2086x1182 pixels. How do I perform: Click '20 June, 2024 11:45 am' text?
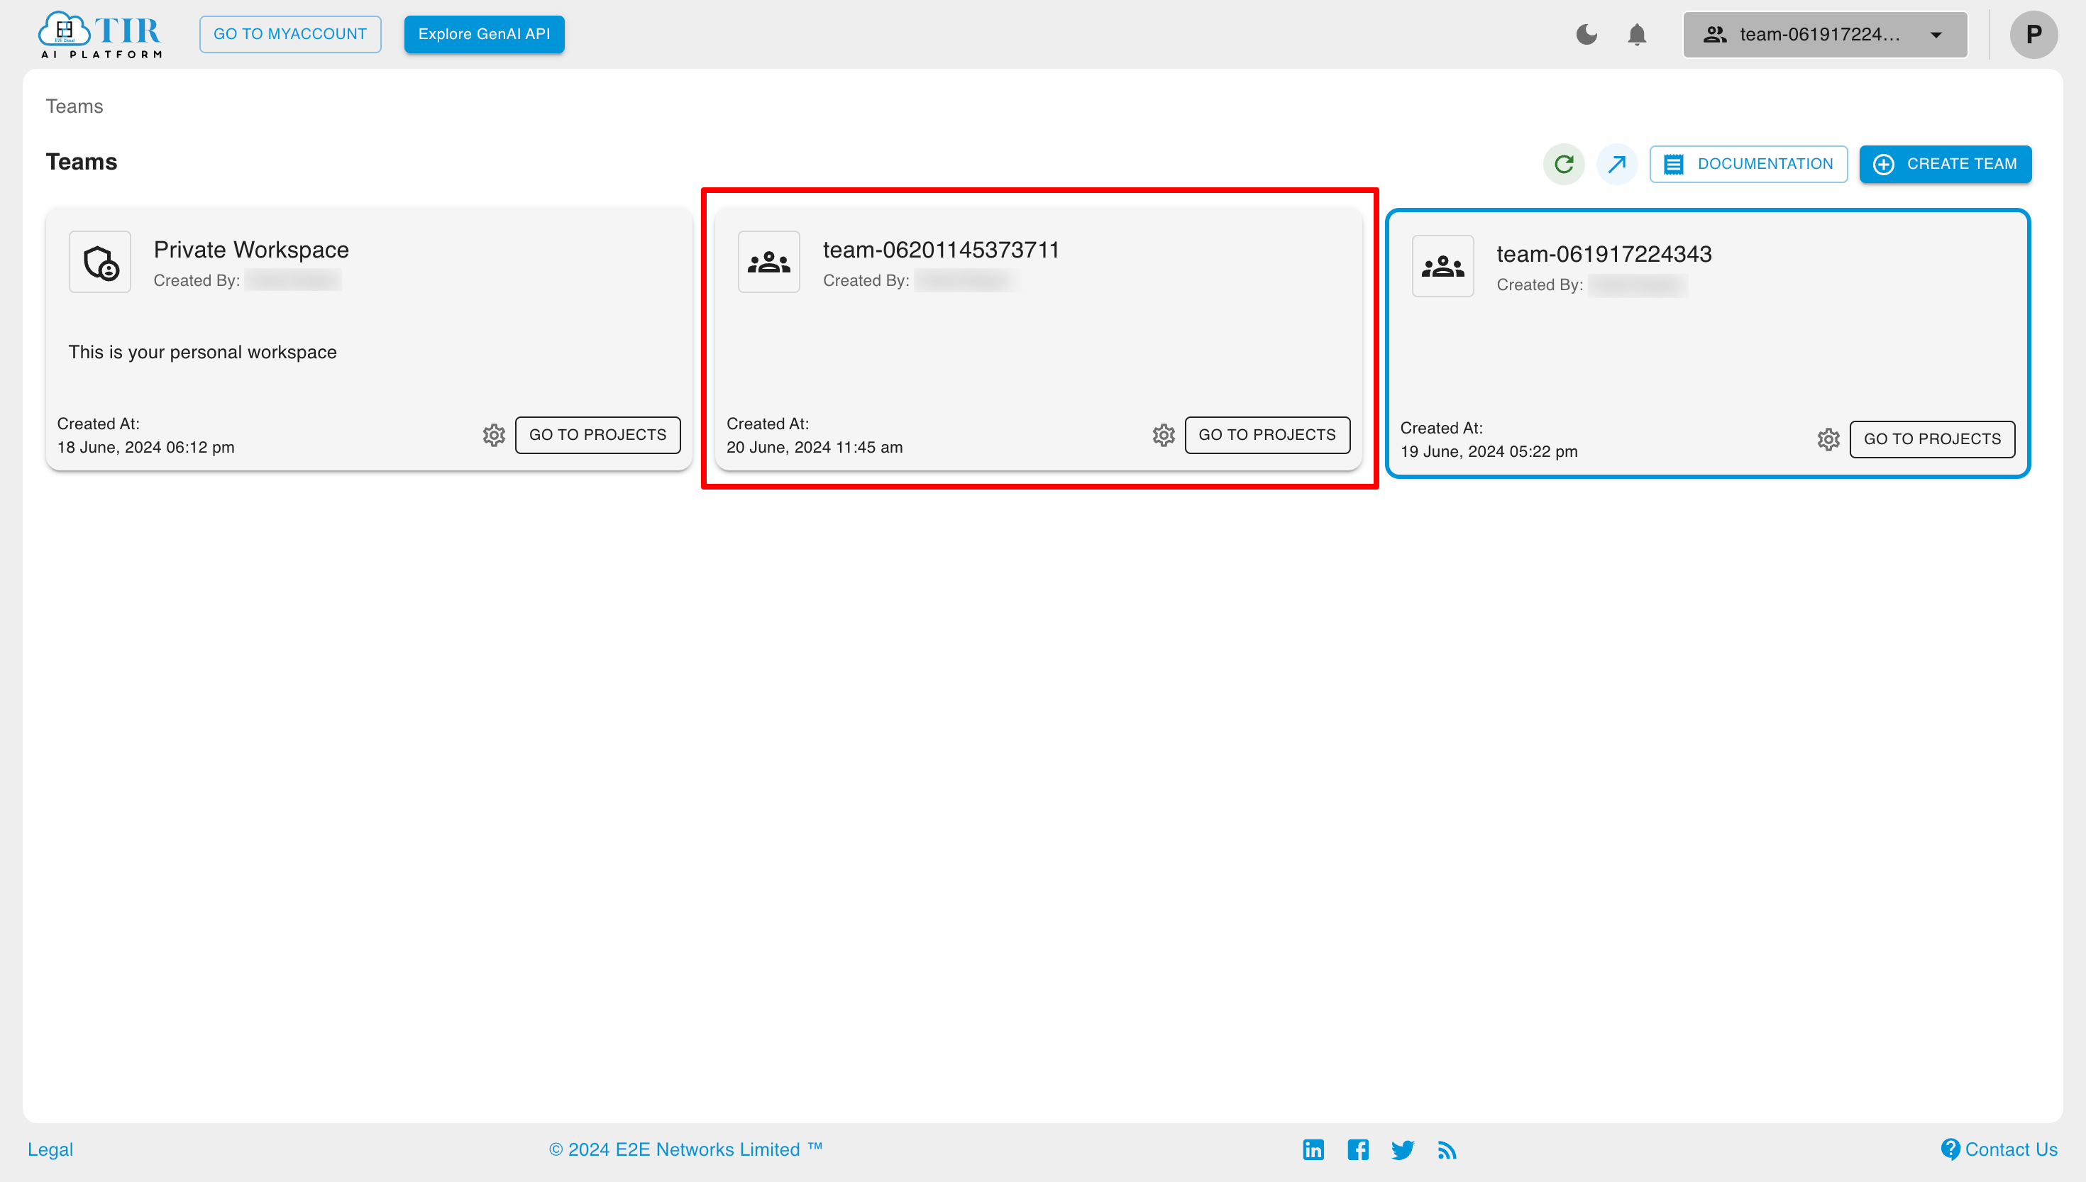[814, 447]
